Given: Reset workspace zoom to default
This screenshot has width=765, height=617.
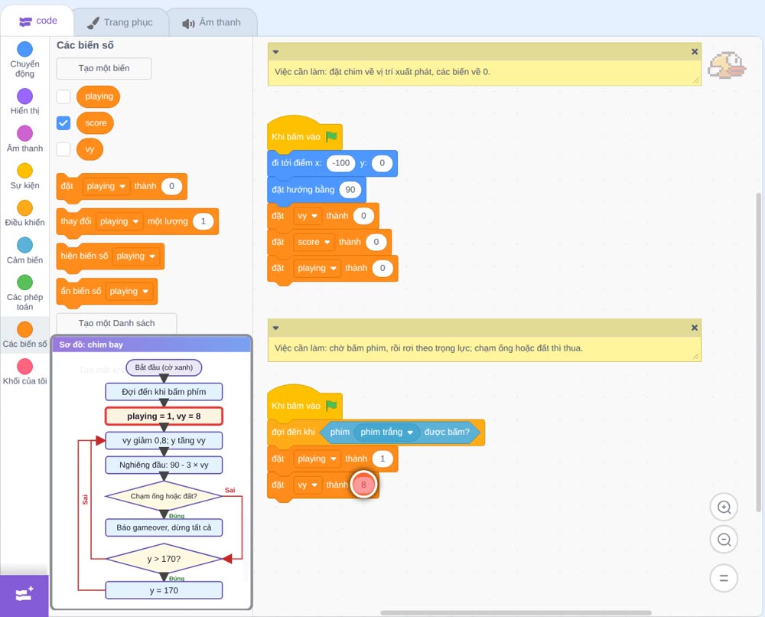Looking at the screenshot, I should pos(724,579).
